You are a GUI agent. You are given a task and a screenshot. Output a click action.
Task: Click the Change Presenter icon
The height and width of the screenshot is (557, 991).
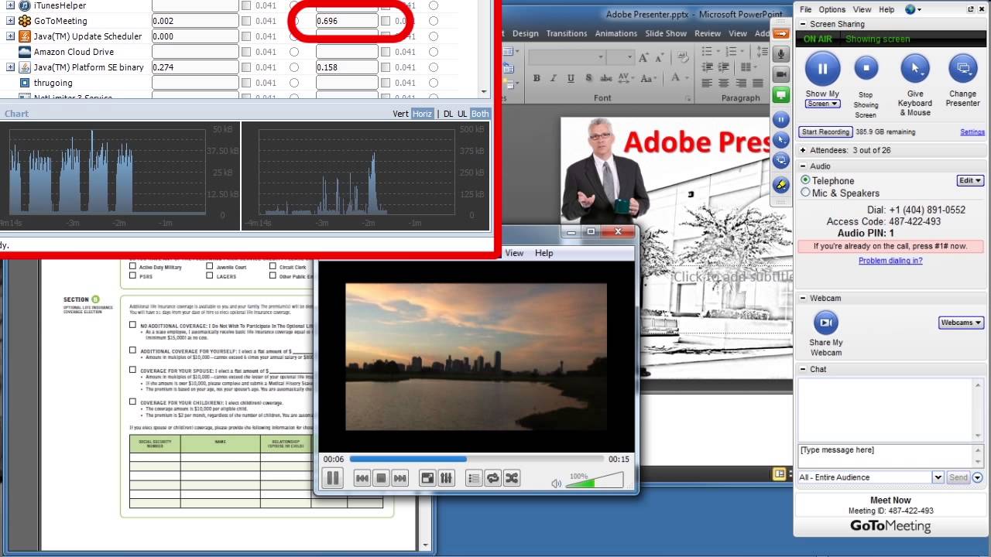[962, 69]
